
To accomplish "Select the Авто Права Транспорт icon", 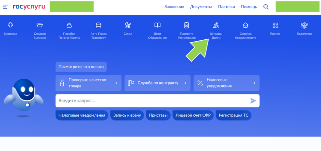I will tap(98, 25).
